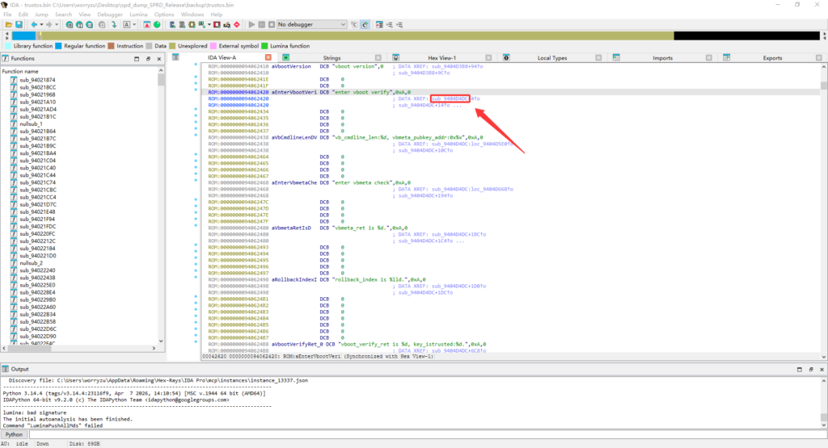This screenshot has width=828, height=448.
Task: Switch to the Local Types tab
Action: coord(551,58)
